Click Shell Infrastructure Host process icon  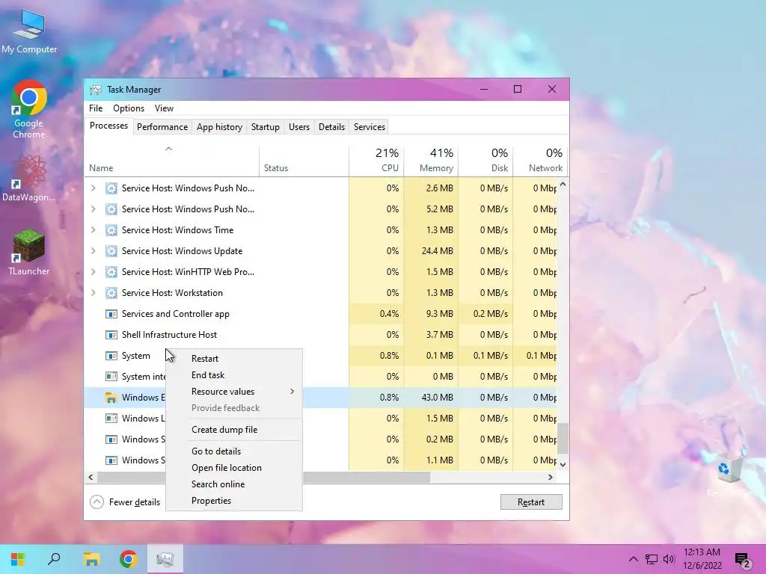[111, 335]
